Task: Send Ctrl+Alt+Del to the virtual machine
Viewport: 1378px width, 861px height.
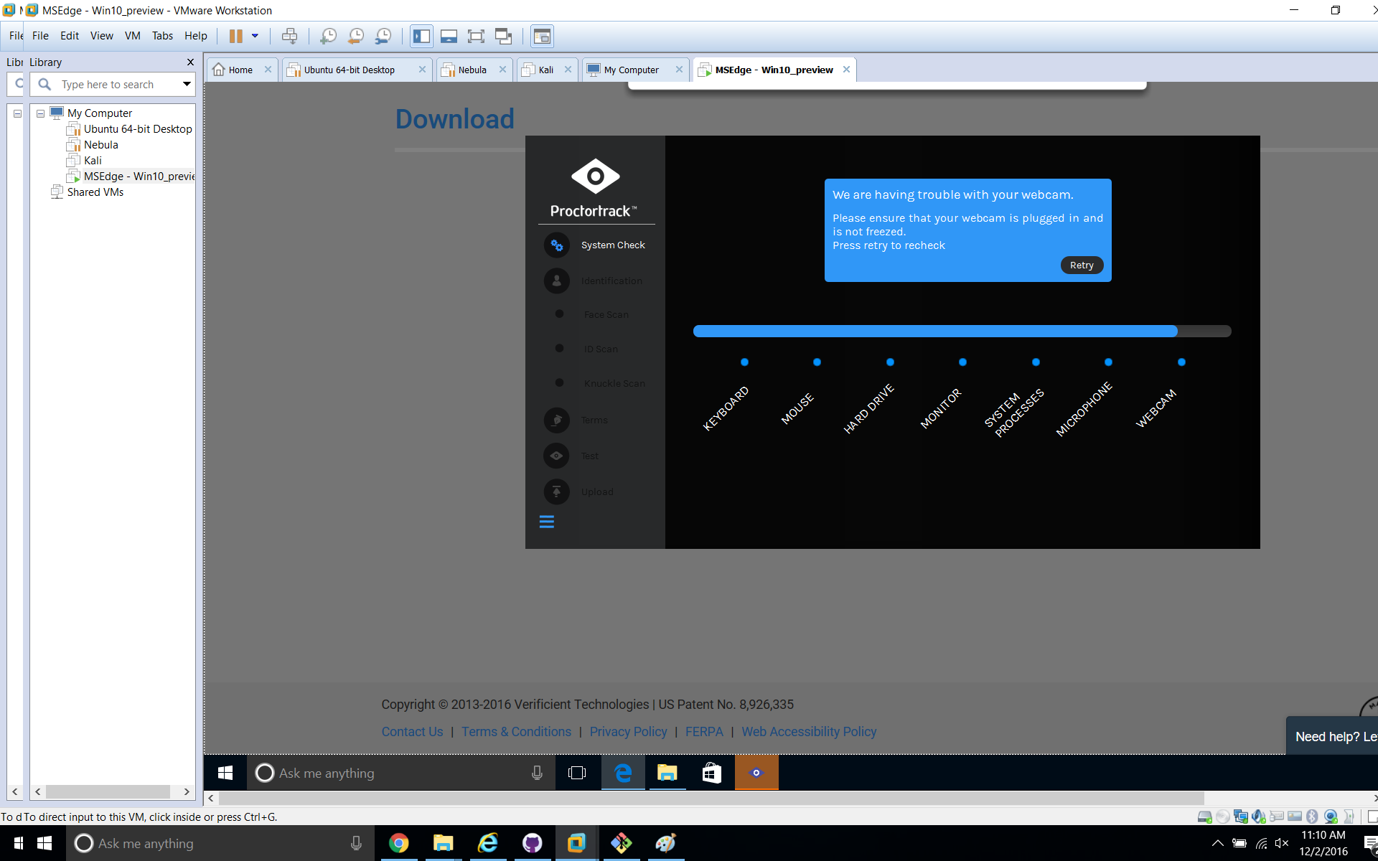Action: (x=289, y=36)
